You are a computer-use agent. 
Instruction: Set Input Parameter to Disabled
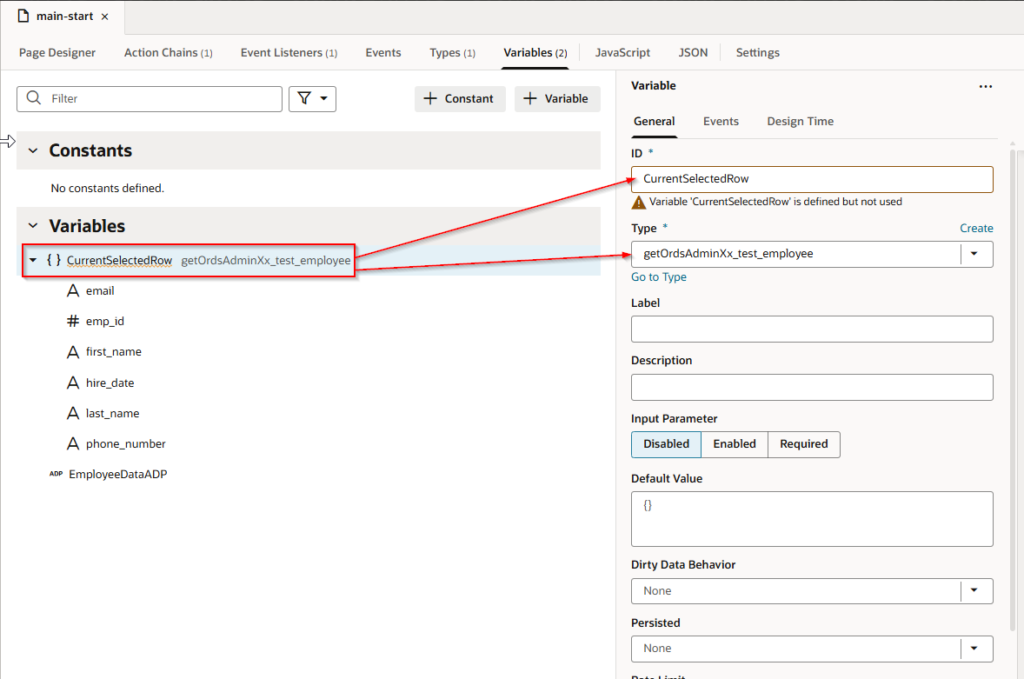click(x=666, y=444)
